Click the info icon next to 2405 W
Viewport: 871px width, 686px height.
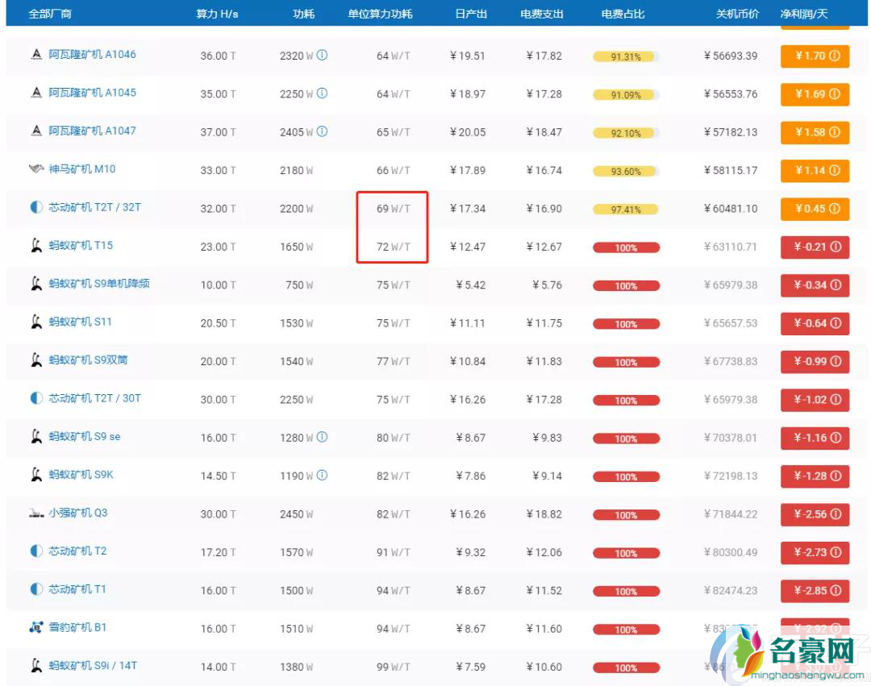(322, 131)
